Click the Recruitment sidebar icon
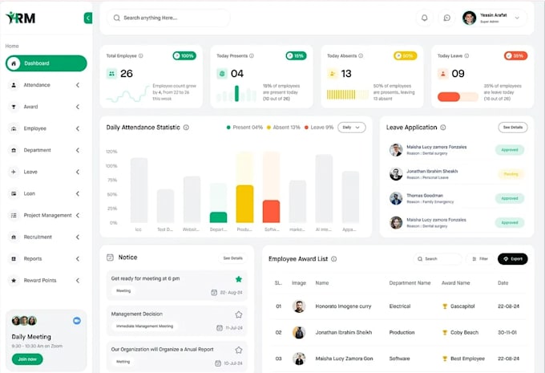This screenshot has width=545, height=373. coord(14,237)
